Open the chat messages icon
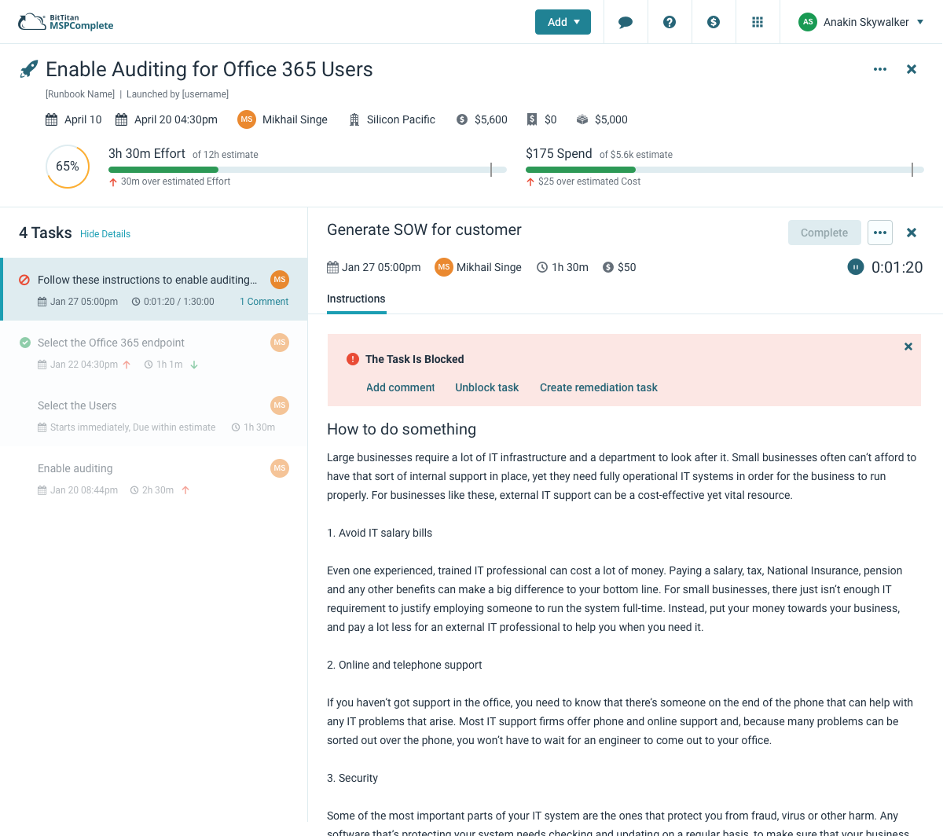Image resolution: width=943 pixels, height=836 pixels. tap(626, 22)
